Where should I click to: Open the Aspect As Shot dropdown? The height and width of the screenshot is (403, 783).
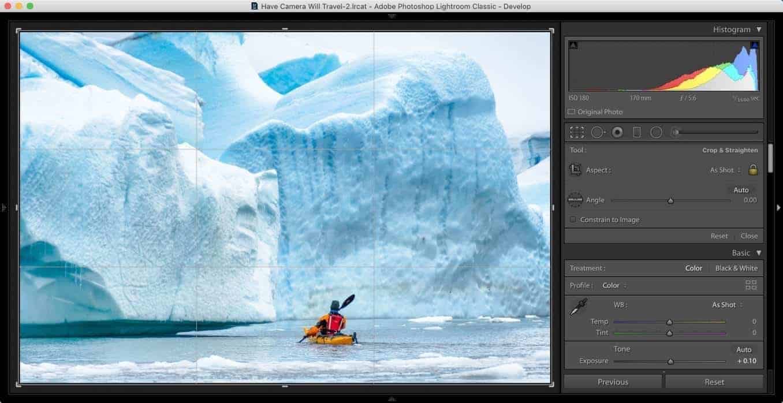[725, 170]
